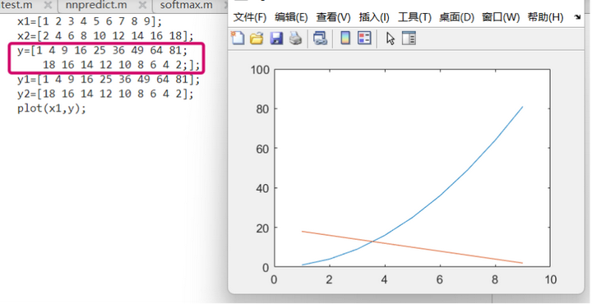Activate the Edit Plot arrow tool

pos(391,38)
